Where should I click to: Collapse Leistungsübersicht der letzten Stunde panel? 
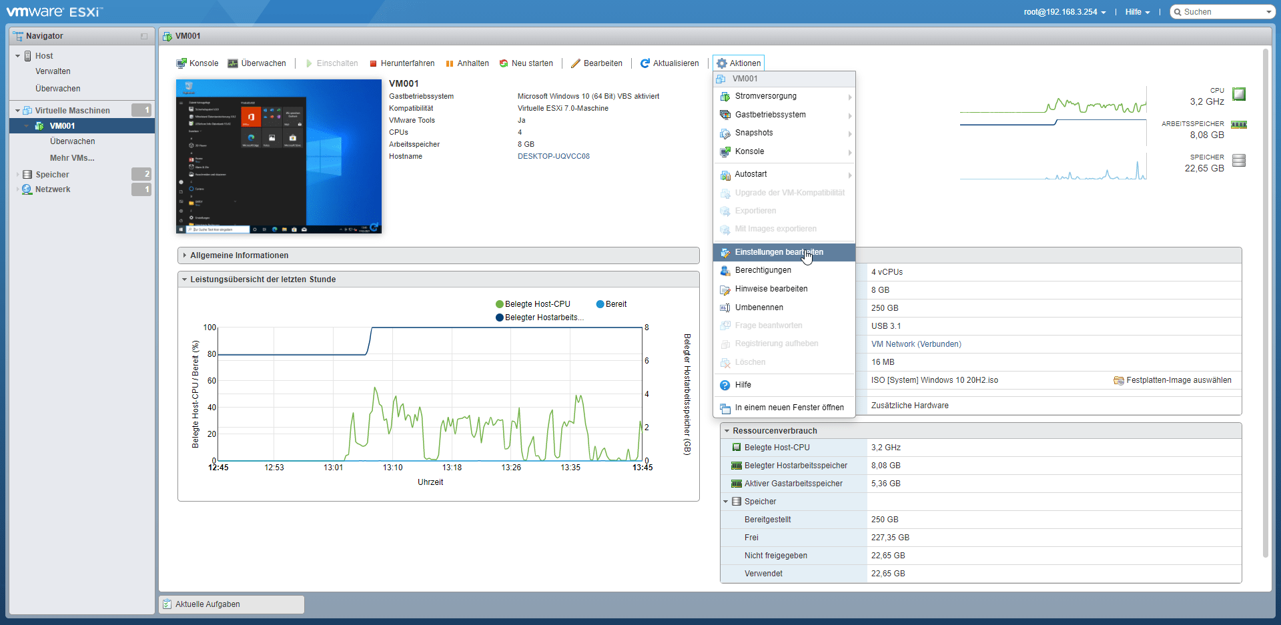point(185,279)
